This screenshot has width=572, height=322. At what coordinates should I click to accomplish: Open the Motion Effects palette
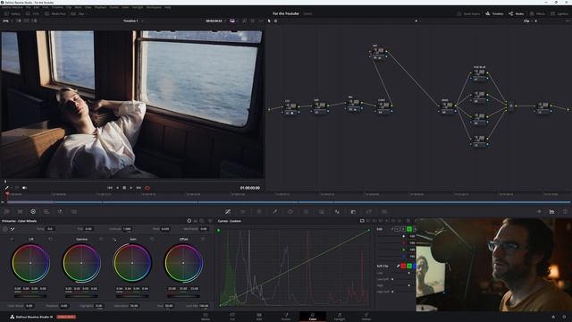pyautogui.click(x=73, y=211)
